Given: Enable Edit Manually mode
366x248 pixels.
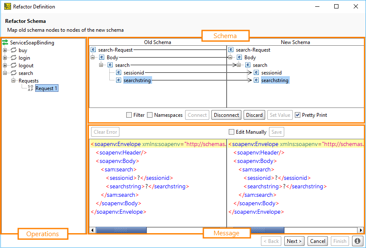Looking at the screenshot, I should click(232, 131).
